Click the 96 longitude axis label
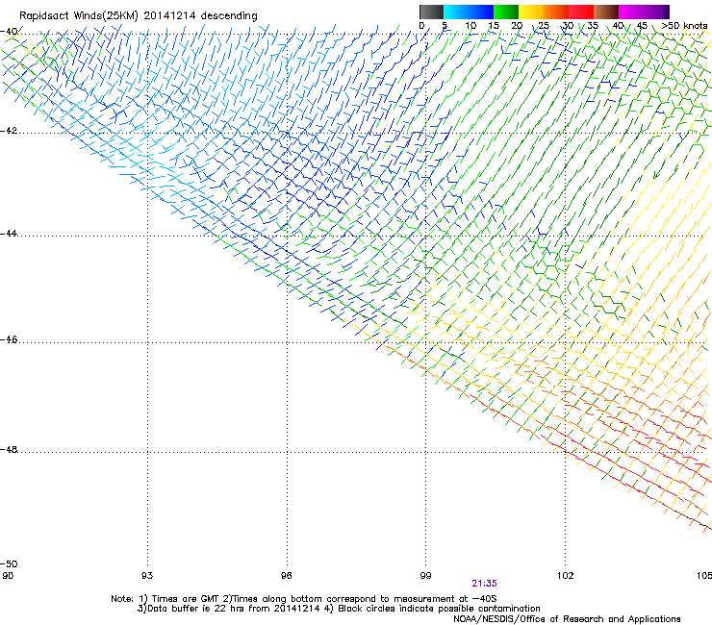 (287, 576)
